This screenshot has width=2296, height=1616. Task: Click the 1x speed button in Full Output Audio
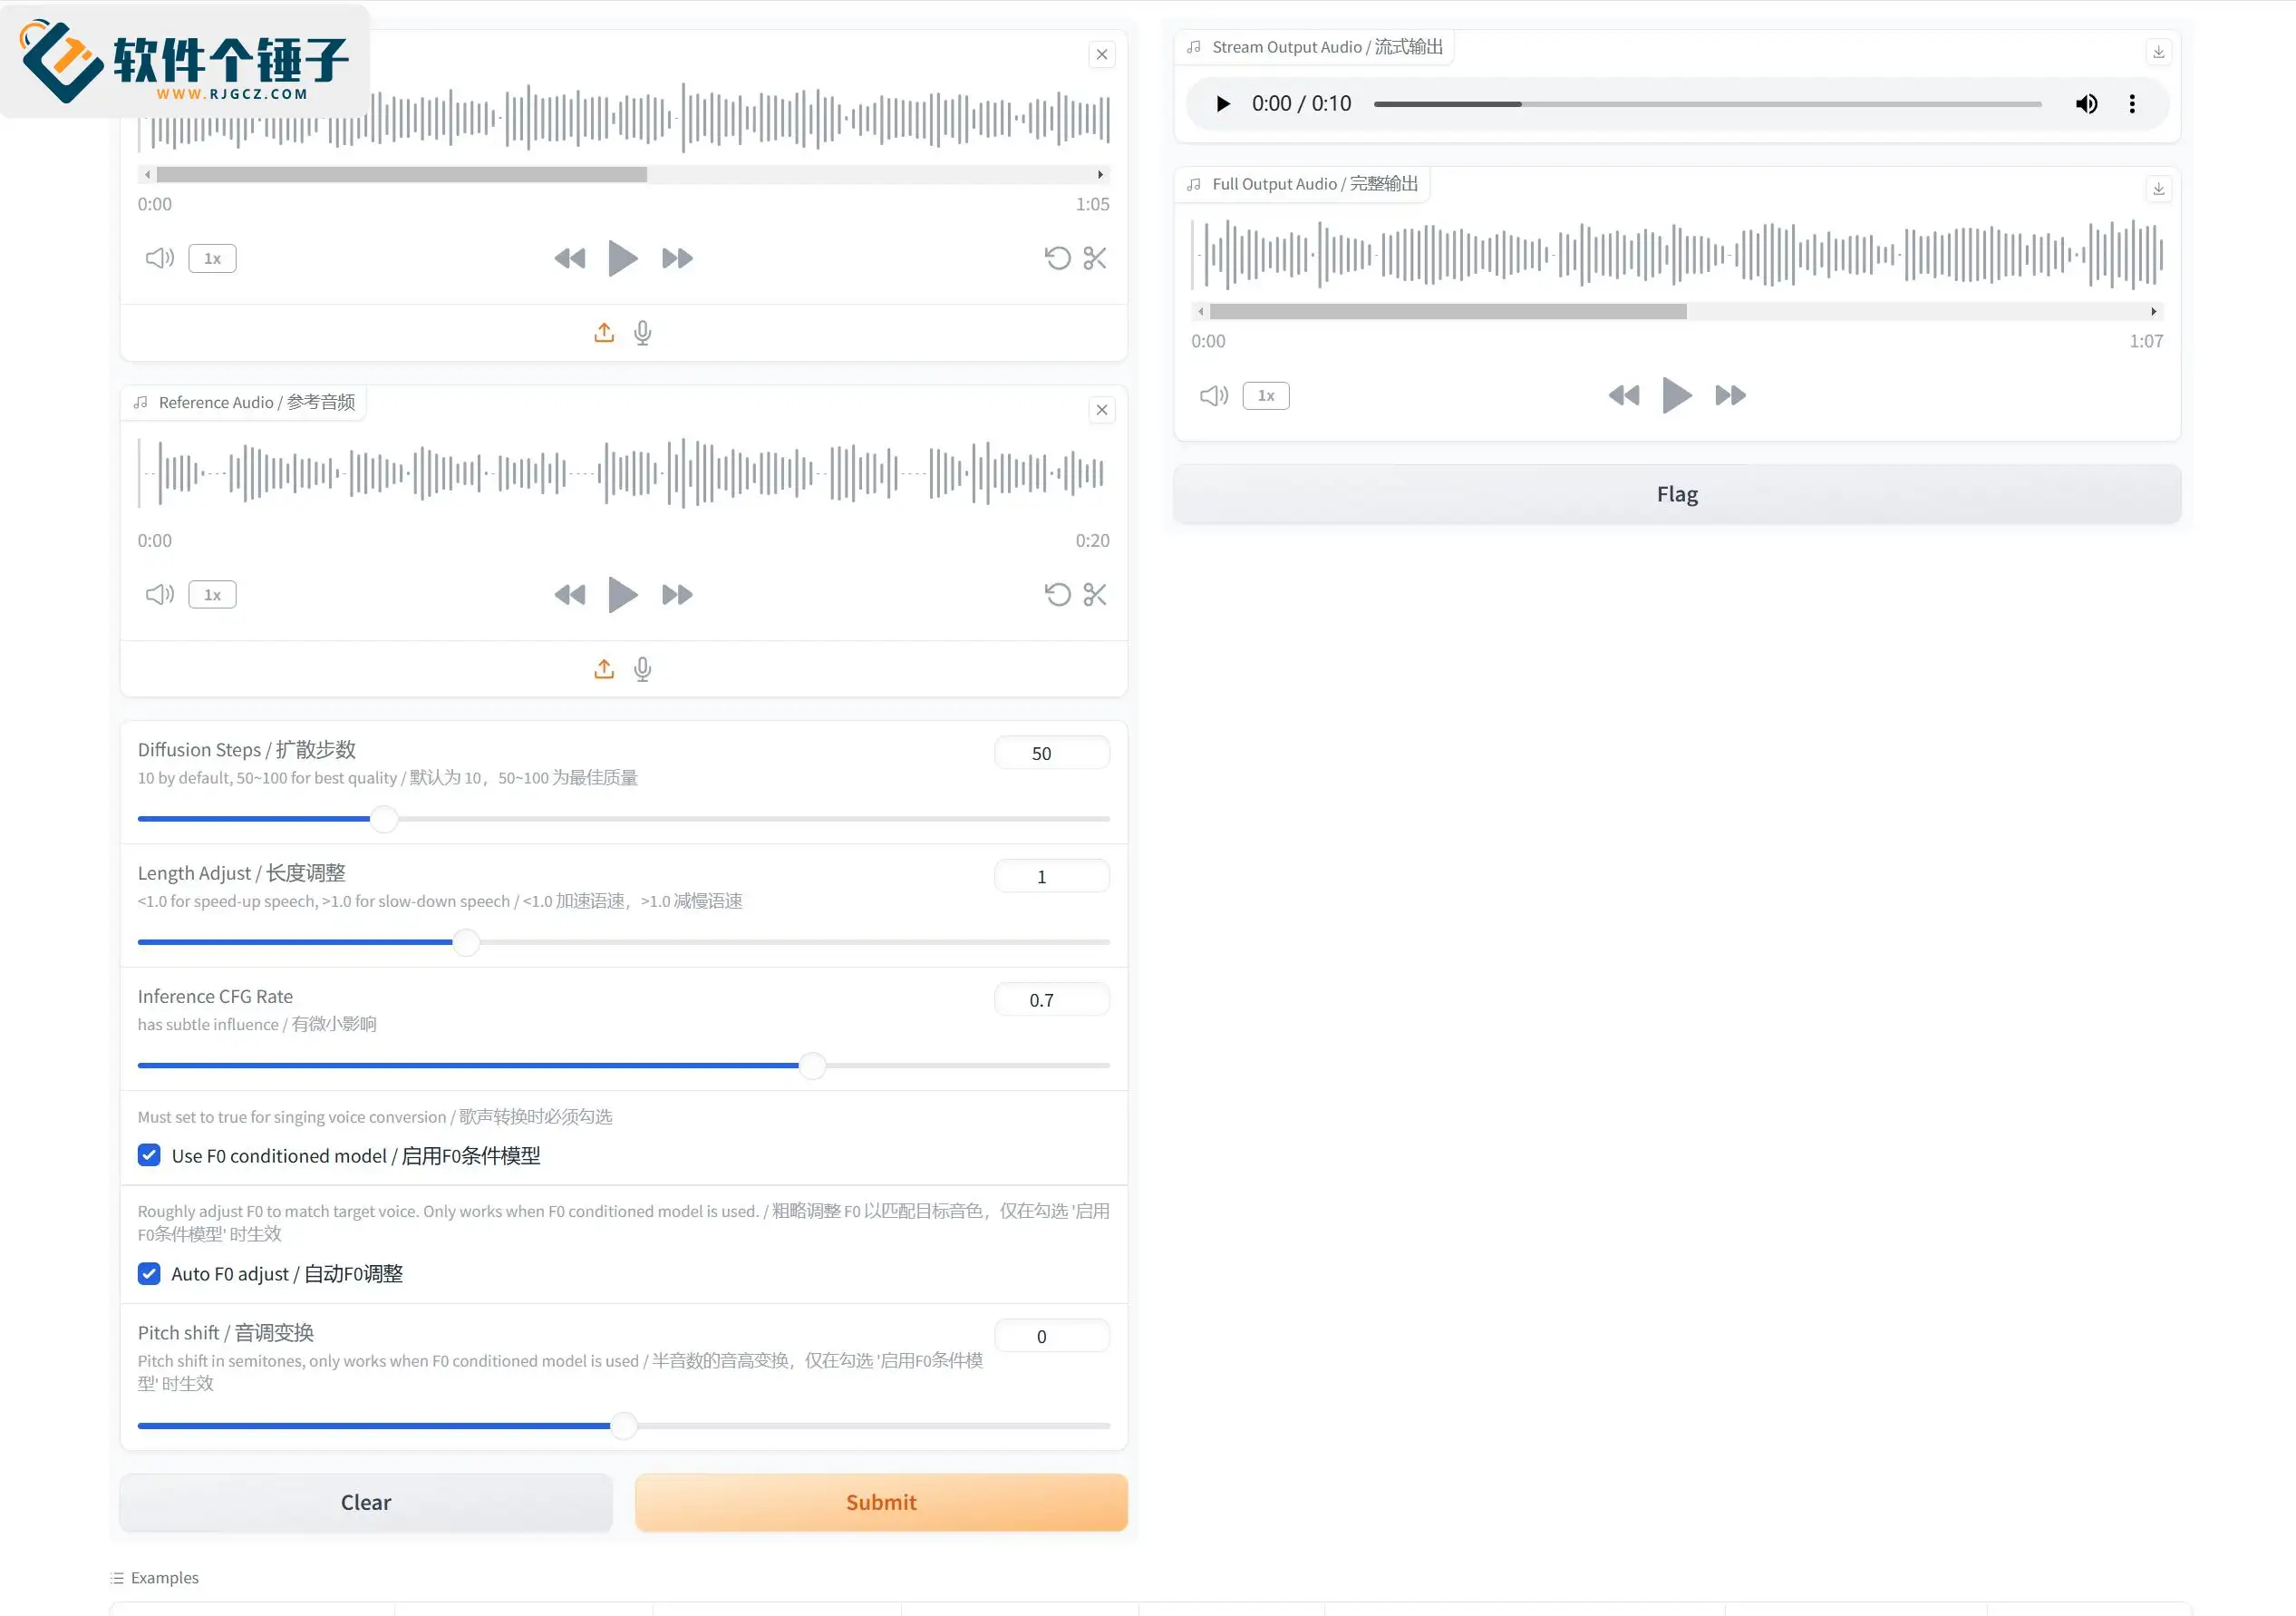coord(1266,396)
